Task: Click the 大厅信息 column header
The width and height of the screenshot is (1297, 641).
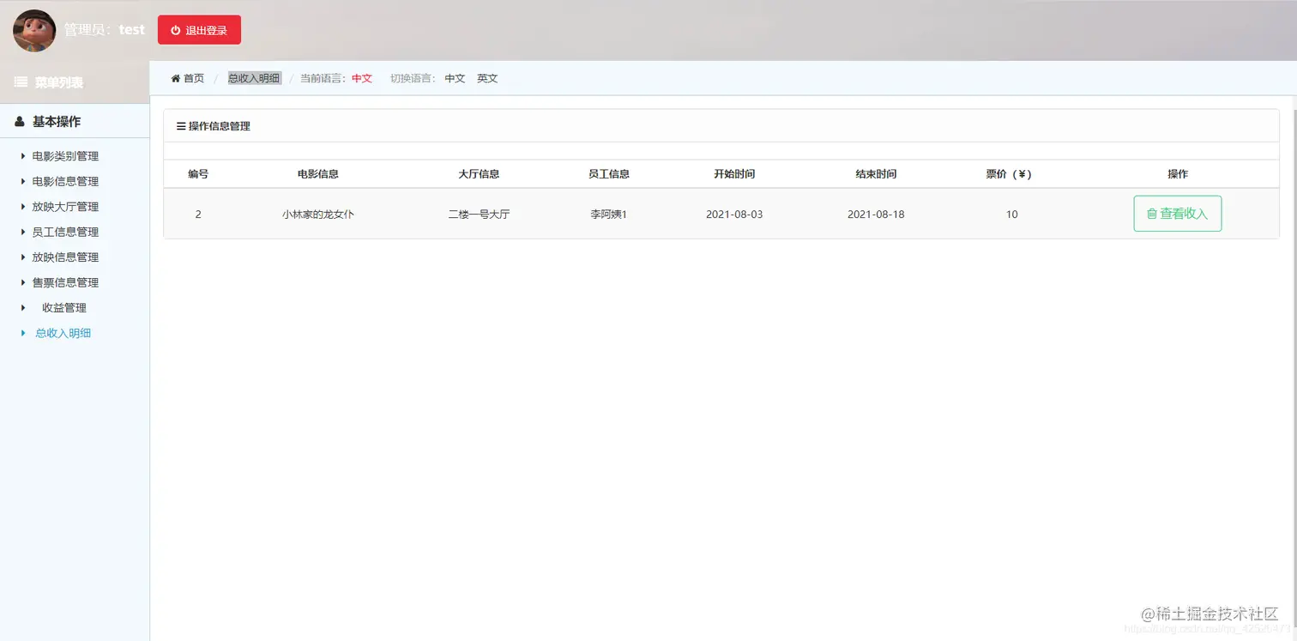Action: (x=479, y=174)
